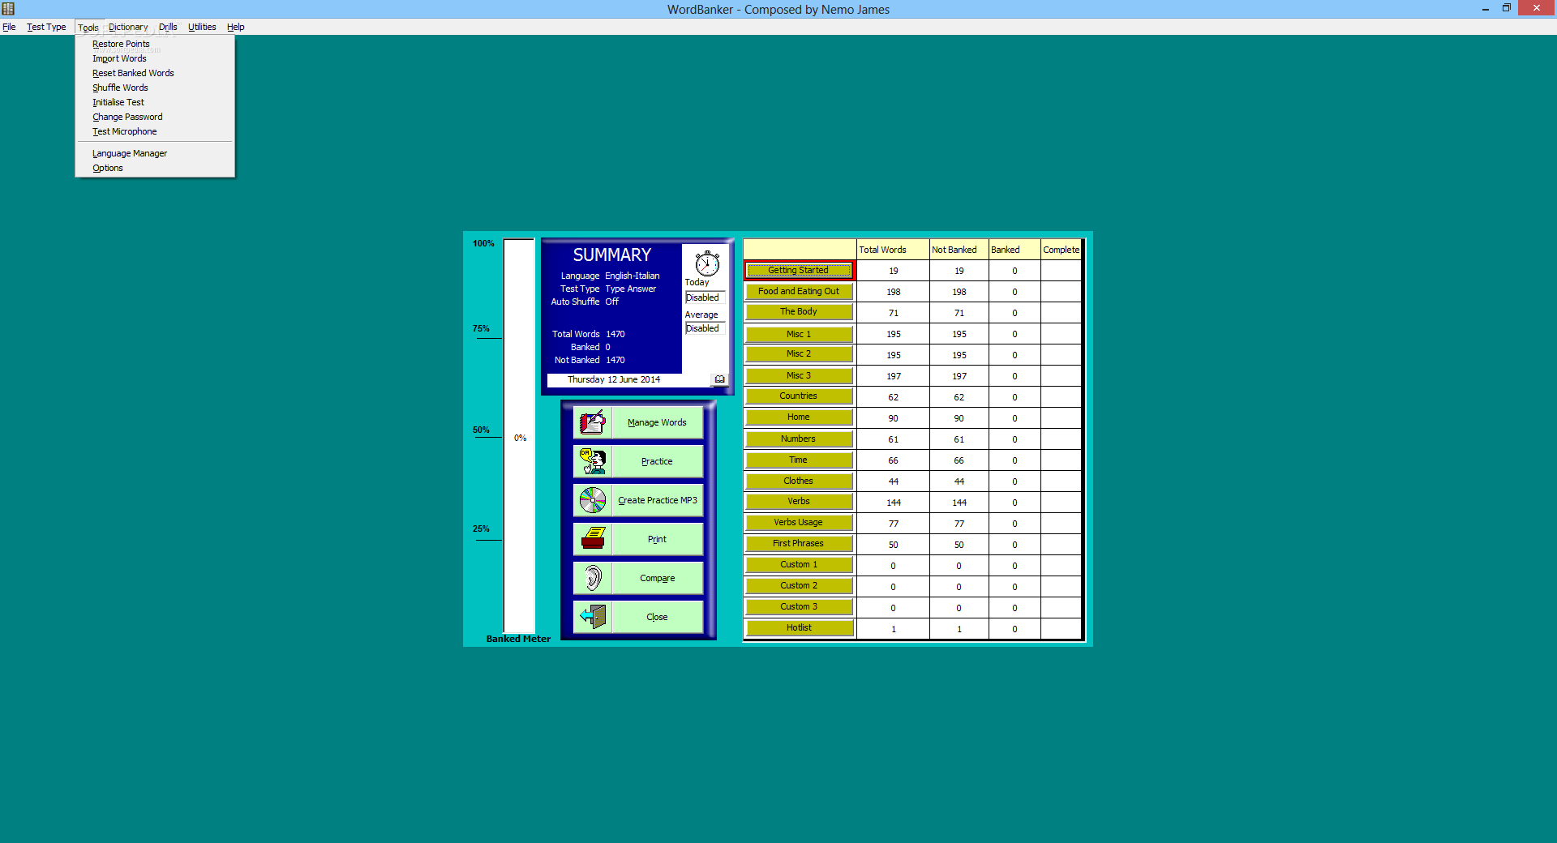1557x843 pixels.
Task: Select the Custom 2 category
Action: 799,585
